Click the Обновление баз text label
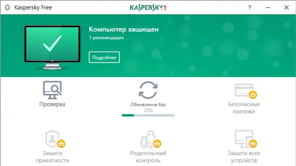 click(148, 105)
